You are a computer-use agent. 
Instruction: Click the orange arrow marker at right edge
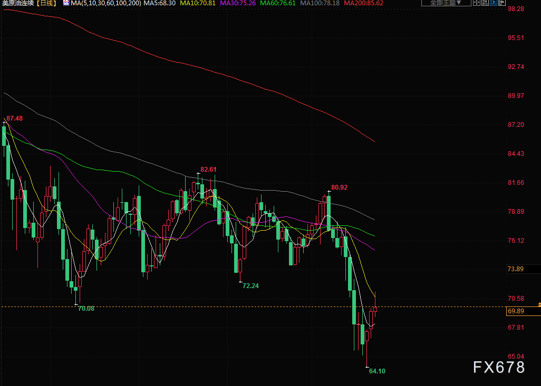click(x=538, y=304)
